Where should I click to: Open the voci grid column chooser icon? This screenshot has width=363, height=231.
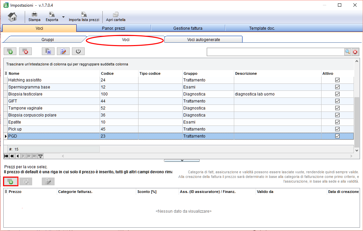(6, 73)
